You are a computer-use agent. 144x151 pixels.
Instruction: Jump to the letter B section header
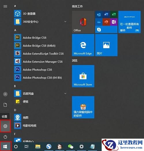(15, 86)
